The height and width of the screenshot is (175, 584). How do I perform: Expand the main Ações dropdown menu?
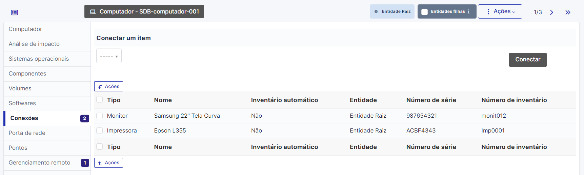[x=500, y=11]
